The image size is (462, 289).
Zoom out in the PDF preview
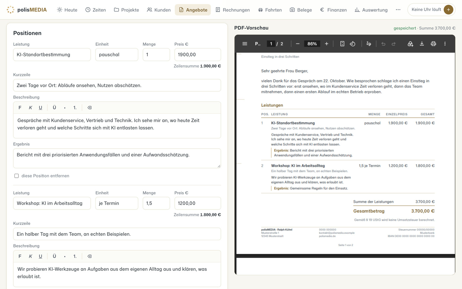[298, 44]
